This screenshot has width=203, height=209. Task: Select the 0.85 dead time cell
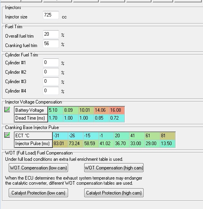click(101, 118)
